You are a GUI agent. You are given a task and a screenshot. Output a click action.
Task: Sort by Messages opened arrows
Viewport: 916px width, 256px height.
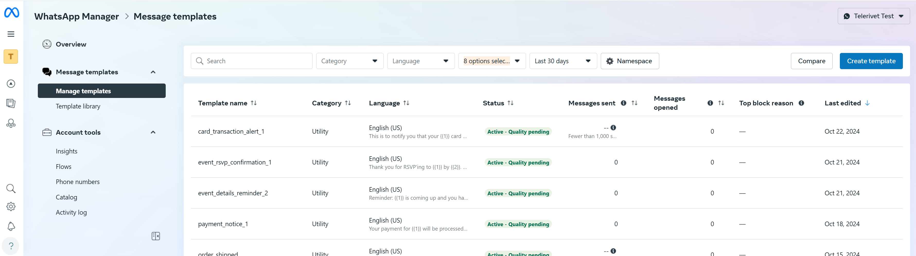coord(721,103)
